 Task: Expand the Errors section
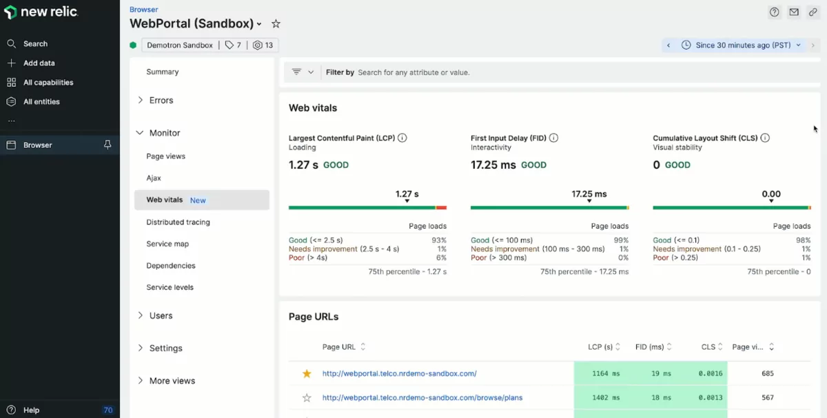point(156,101)
